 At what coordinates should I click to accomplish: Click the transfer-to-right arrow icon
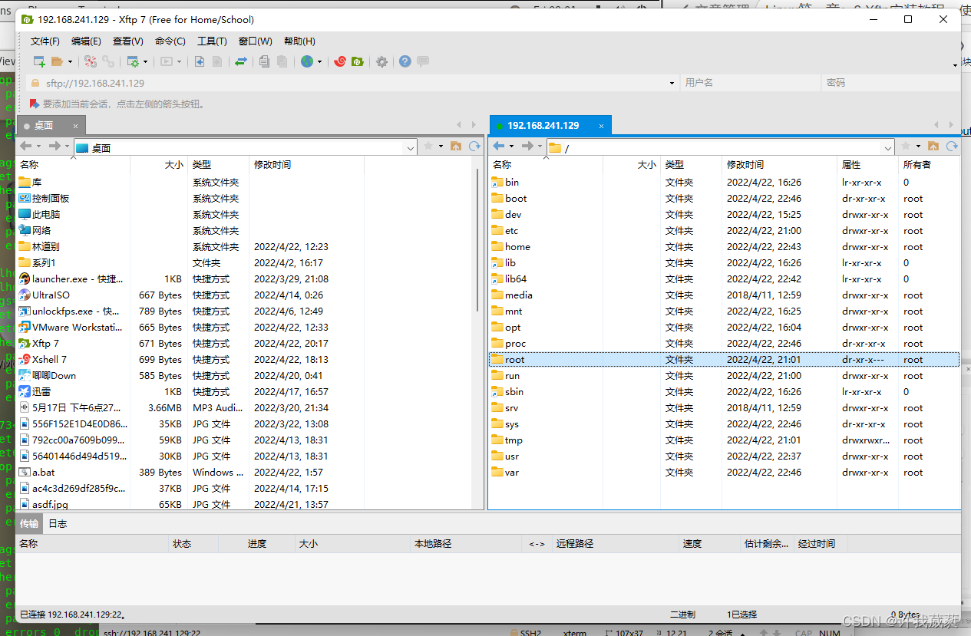click(x=217, y=61)
